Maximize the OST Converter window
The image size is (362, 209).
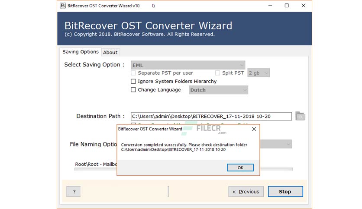pos(287,6)
